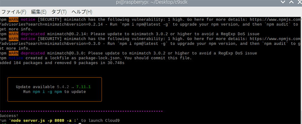
Task: Open the ファイル(F) menu
Action: (x=13, y=12)
